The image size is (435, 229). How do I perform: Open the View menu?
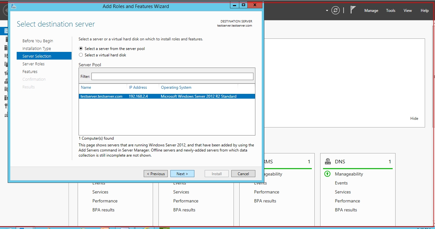pos(407,11)
